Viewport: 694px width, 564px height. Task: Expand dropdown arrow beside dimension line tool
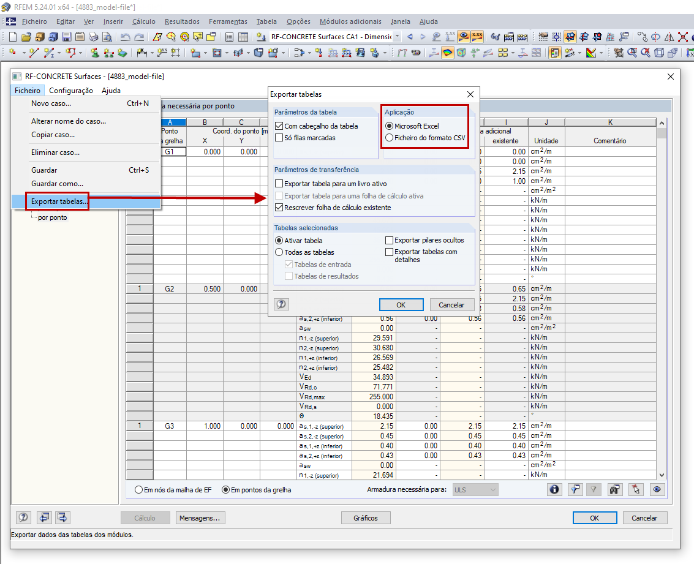pyautogui.click(x=152, y=53)
